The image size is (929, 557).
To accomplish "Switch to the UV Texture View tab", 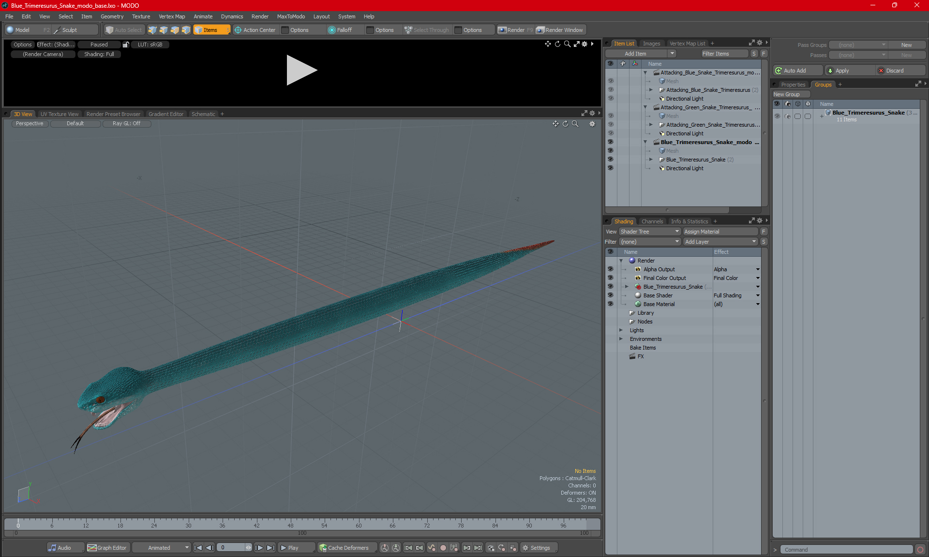I will (x=59, y=114).
